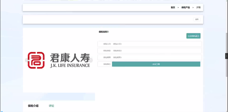
Task: Switch to the 保险介绍 tab
Action: [x=33, y=106]
